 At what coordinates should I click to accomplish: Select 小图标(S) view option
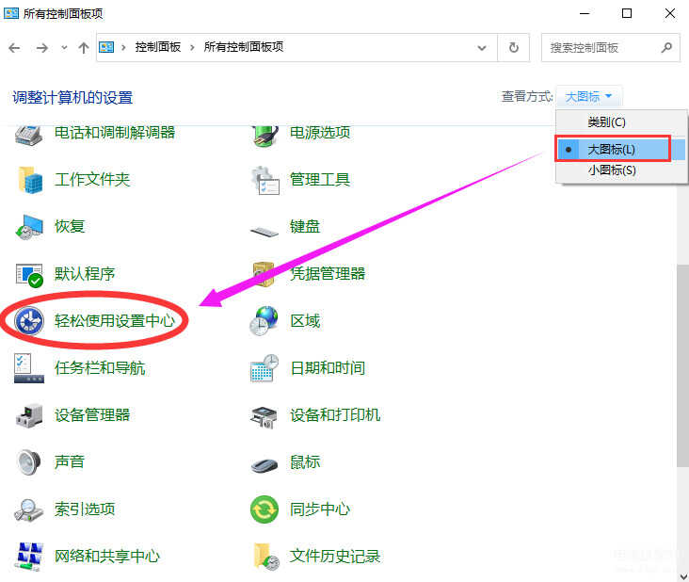pyautogui.click(x=621, y=170)
